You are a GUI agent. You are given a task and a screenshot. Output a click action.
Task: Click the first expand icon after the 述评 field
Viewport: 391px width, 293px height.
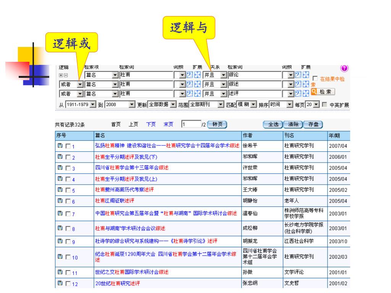(x=298, y=94)
